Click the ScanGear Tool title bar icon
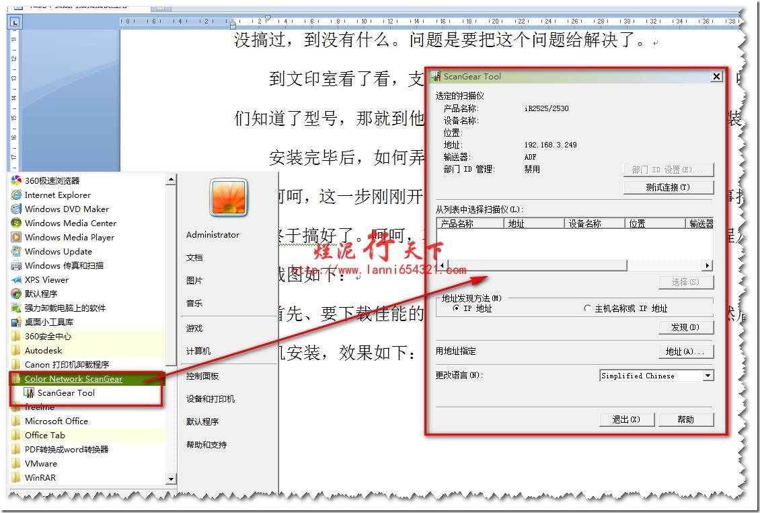Screen dimensions: 760x513 436,76
